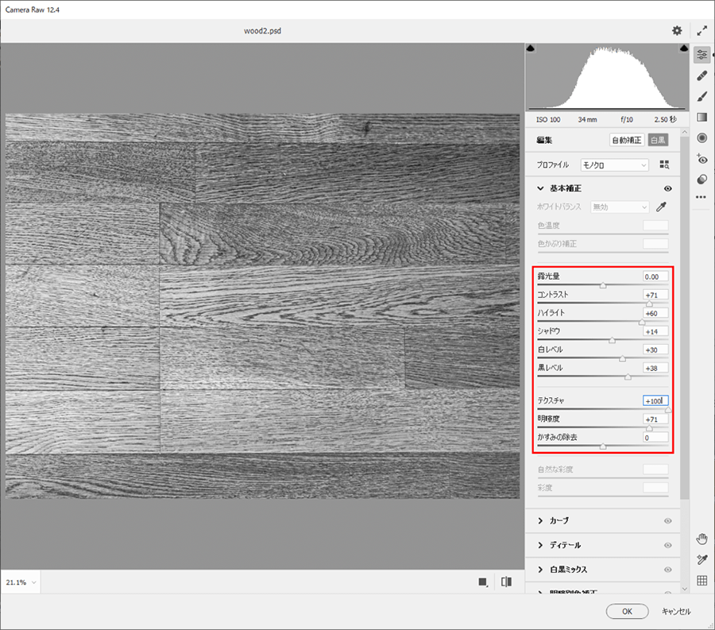The image size is (715, 630).
Task: Toggle the grid overlay icon
Action: point(701,580)
